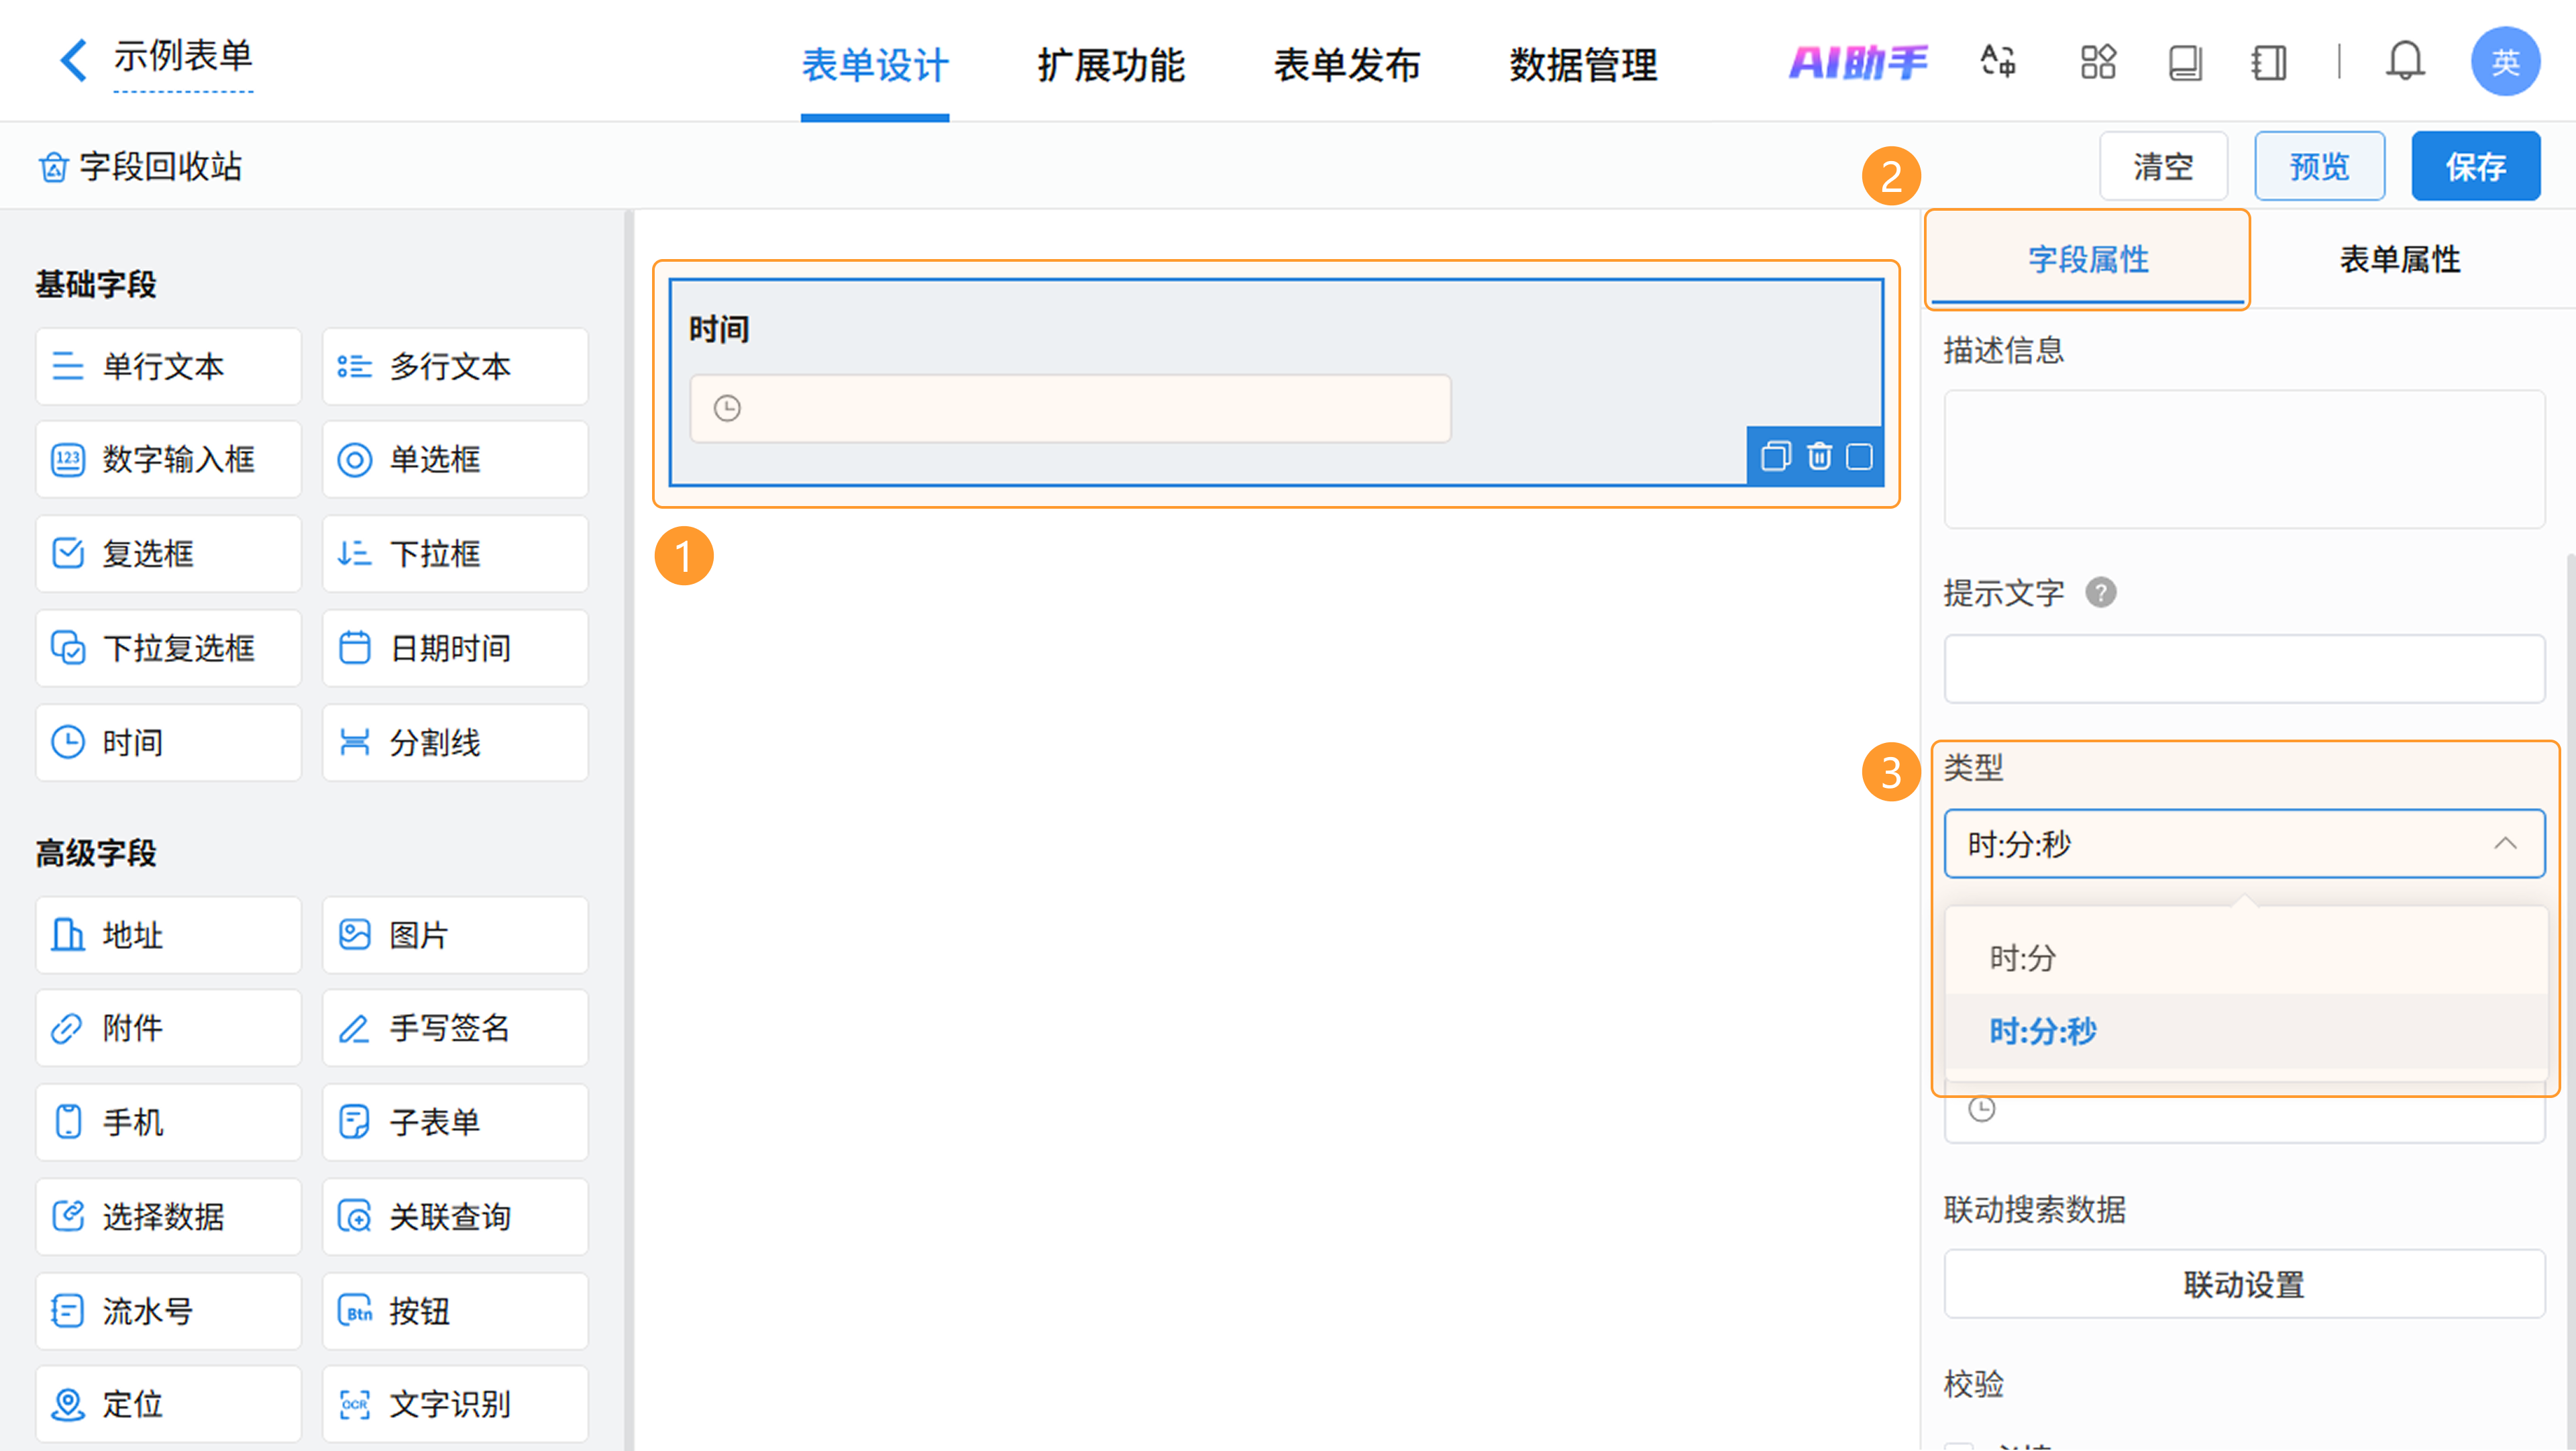Click the 保存 button
This screenshot has width=2576, height=1451.
point(2475,166)
